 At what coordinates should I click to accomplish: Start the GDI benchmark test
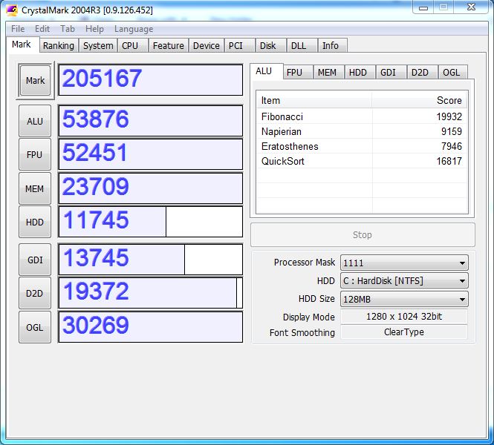tap(35, 260)
